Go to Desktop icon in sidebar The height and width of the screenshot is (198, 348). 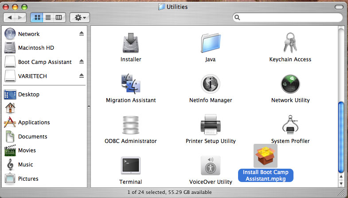[10, 95]
